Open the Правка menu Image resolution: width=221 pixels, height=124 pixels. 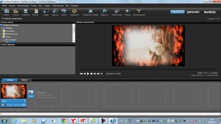point(12,6)
